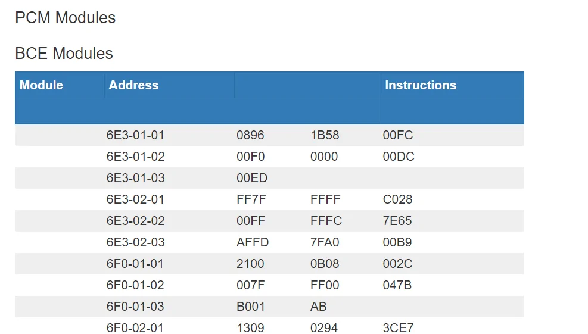Click the 3CE7 value

click(398, 328)
